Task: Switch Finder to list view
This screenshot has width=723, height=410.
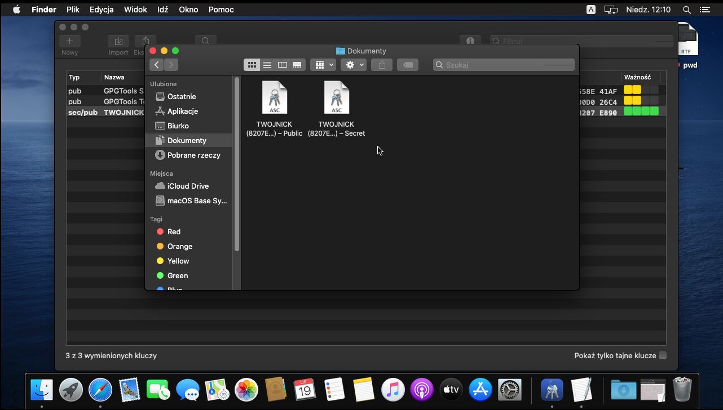Action: (267, 65)
